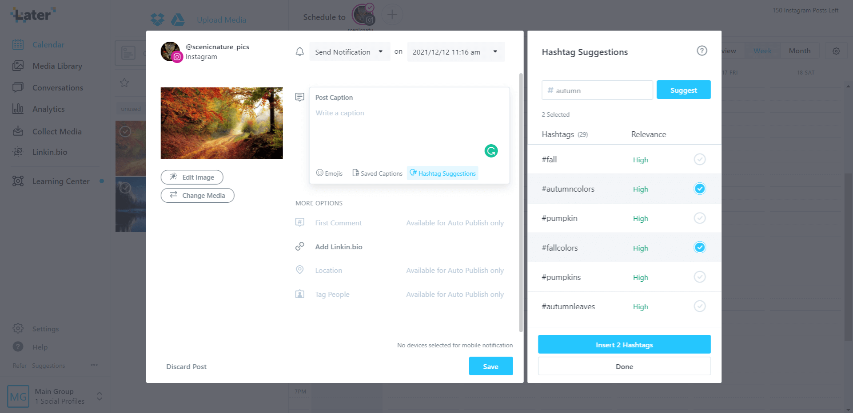Image resolution: width=853 pixels, height=413 pixels.
Task: Click the Hashtag Suggestions help icon
Action: (x=702, y=51)
